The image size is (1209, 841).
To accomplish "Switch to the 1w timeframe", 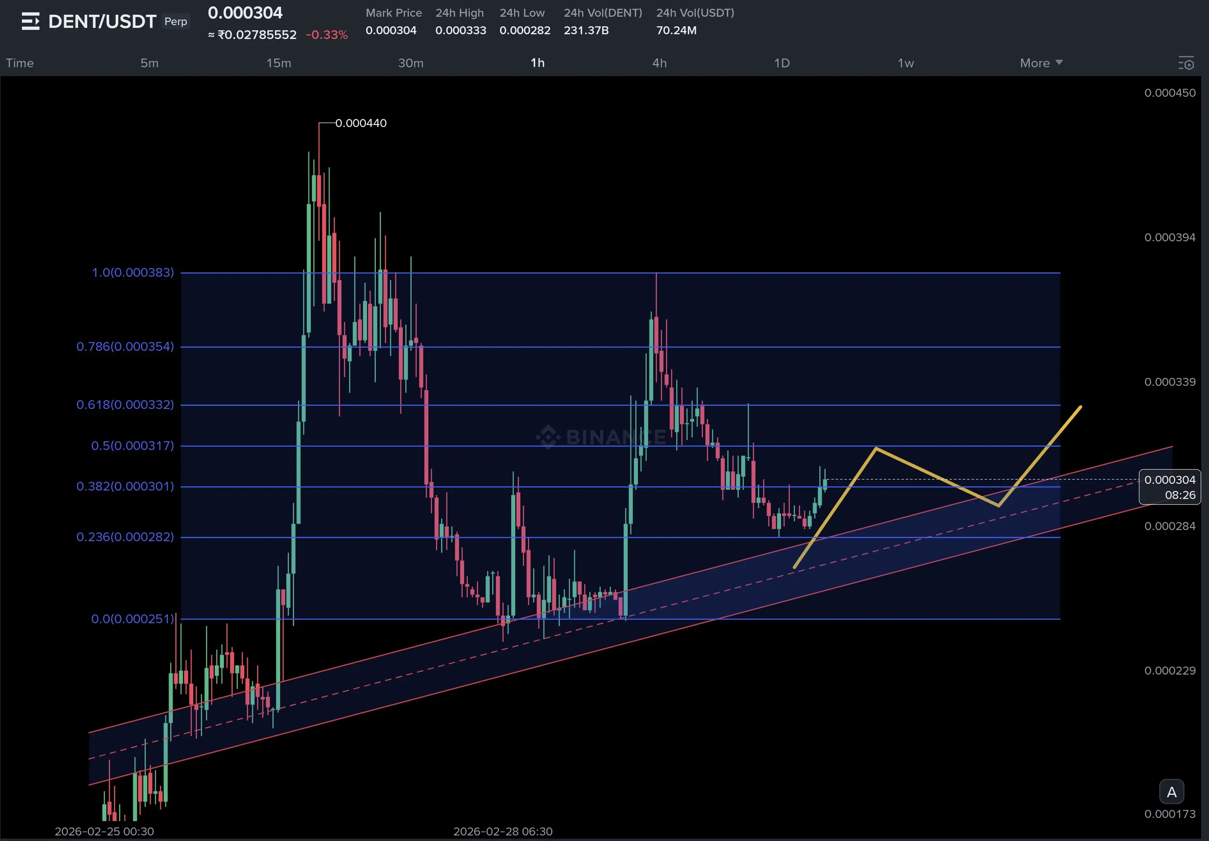I will 905,63.
